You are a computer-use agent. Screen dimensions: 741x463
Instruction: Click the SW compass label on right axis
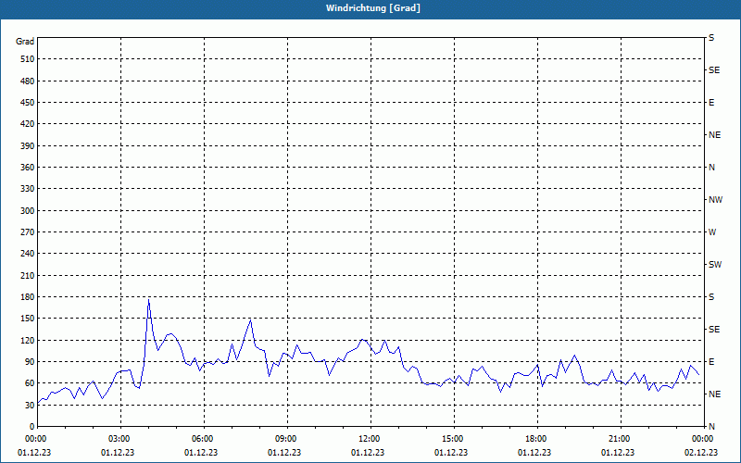pyautogui.click(x=715, y=265)
